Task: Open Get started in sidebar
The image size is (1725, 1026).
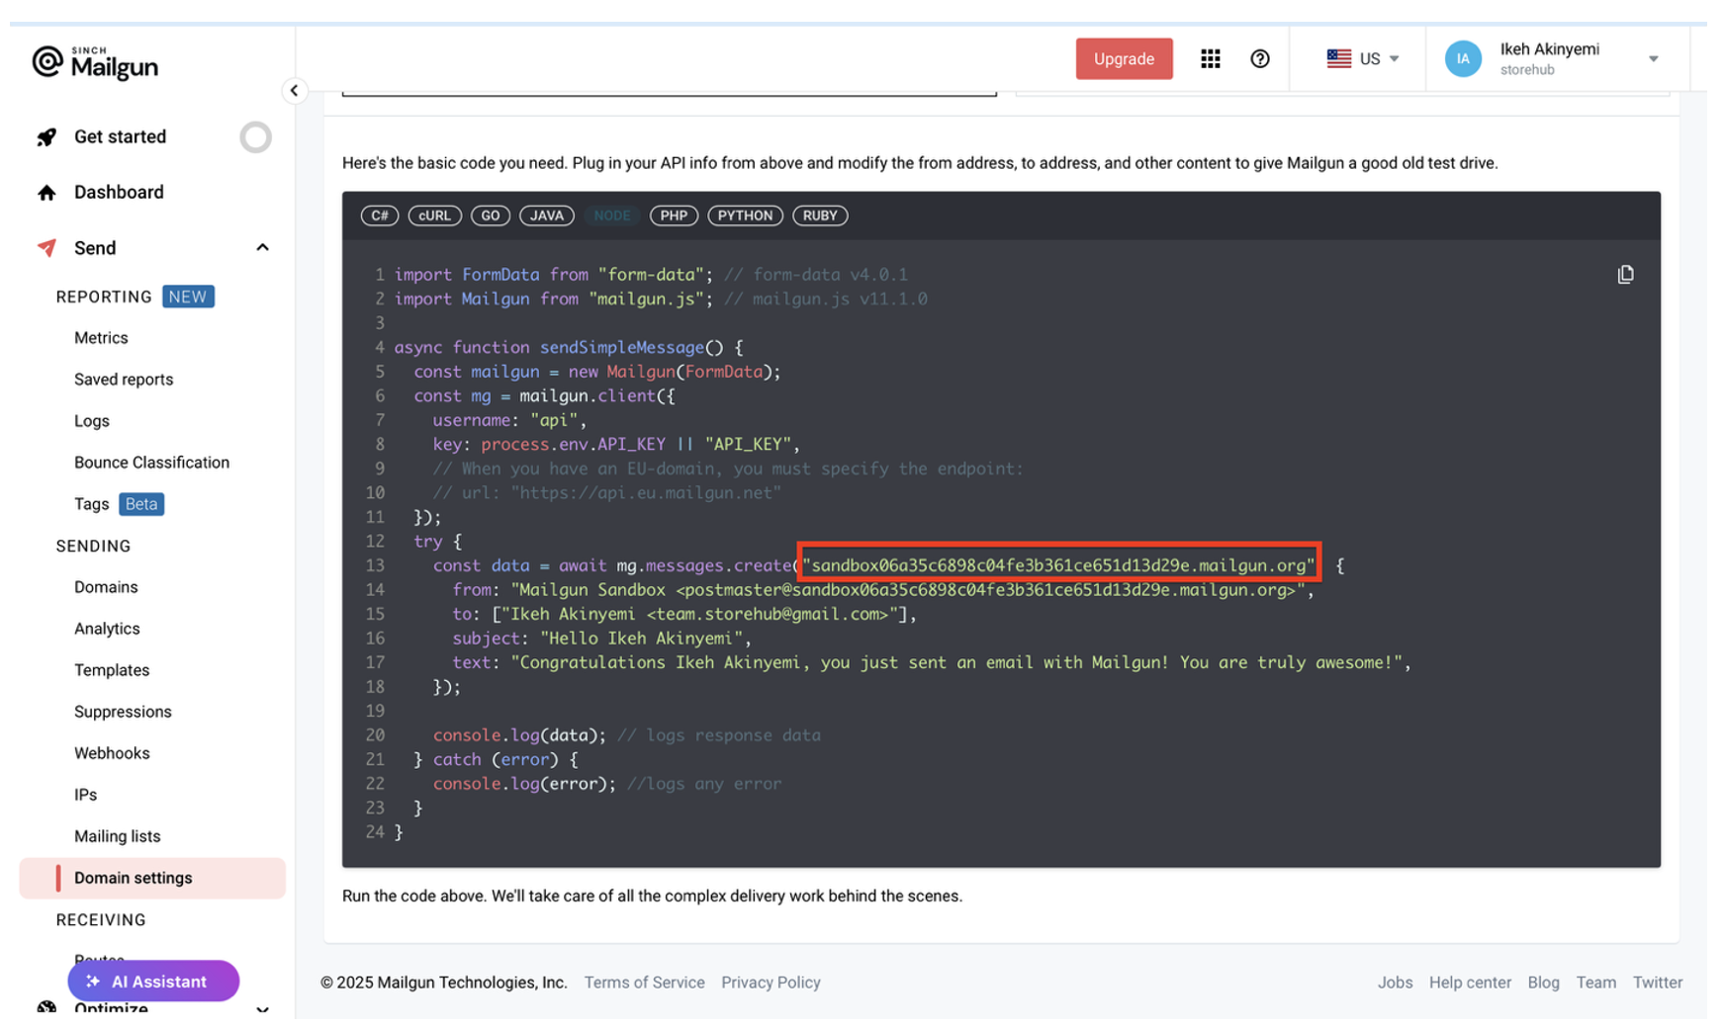Action: point(120,137)
